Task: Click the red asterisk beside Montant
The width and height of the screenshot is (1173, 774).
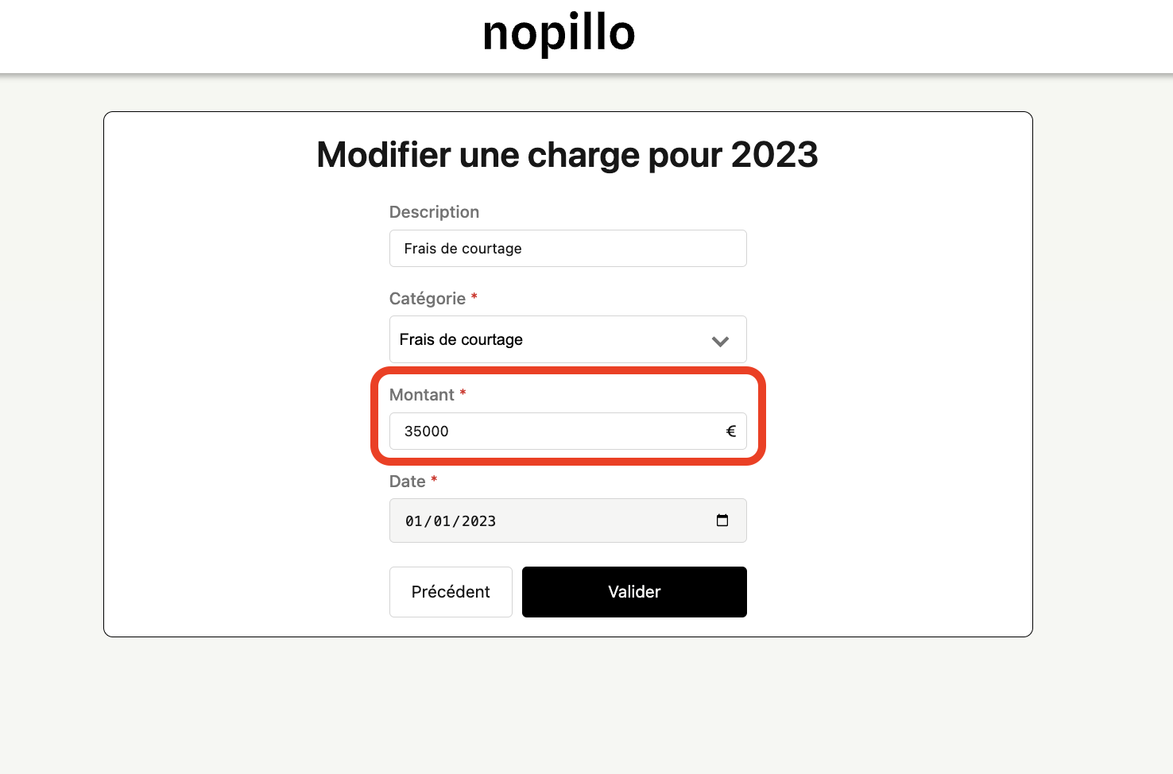Action: (463, 393)
